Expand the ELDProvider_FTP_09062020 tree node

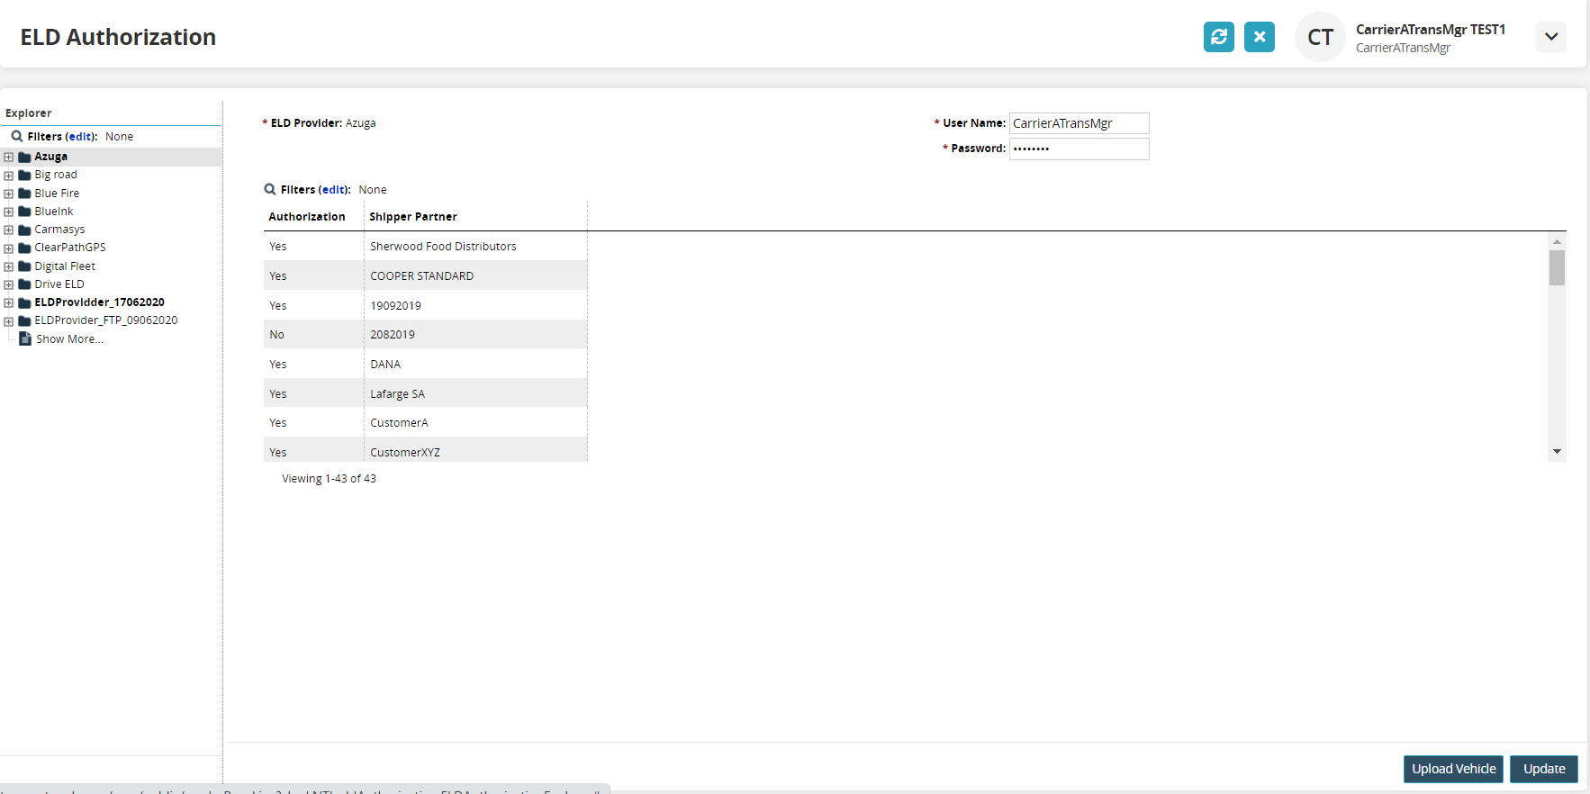point(9,321)
